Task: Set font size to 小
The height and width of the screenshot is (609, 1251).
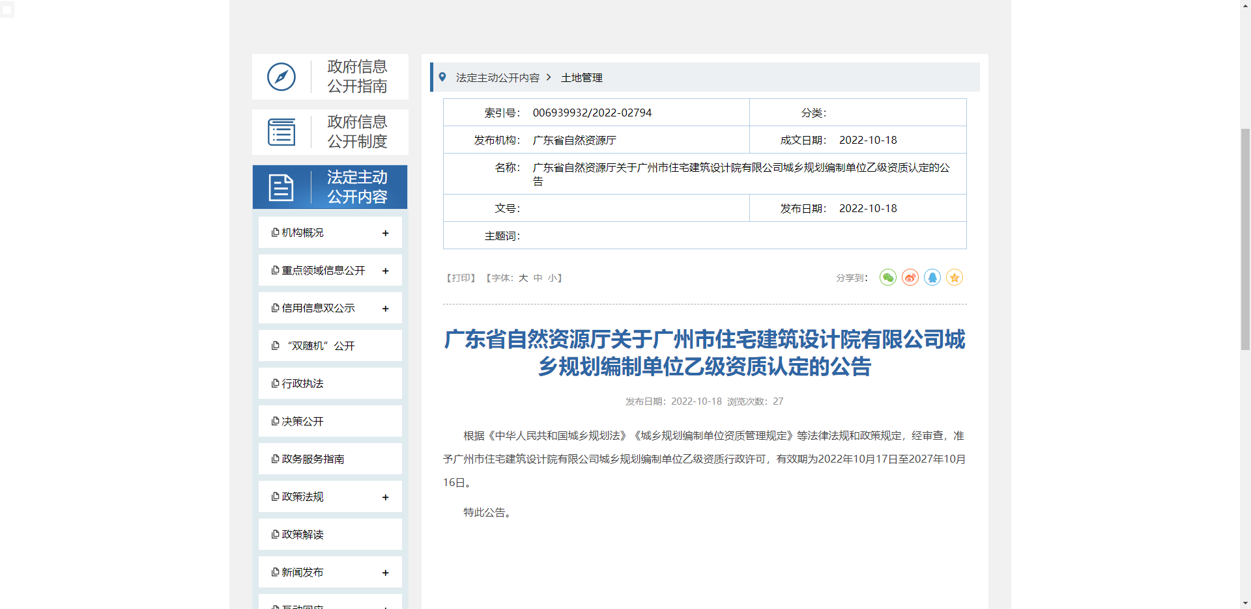Action: pyautogui.click(x=552, y=278)
